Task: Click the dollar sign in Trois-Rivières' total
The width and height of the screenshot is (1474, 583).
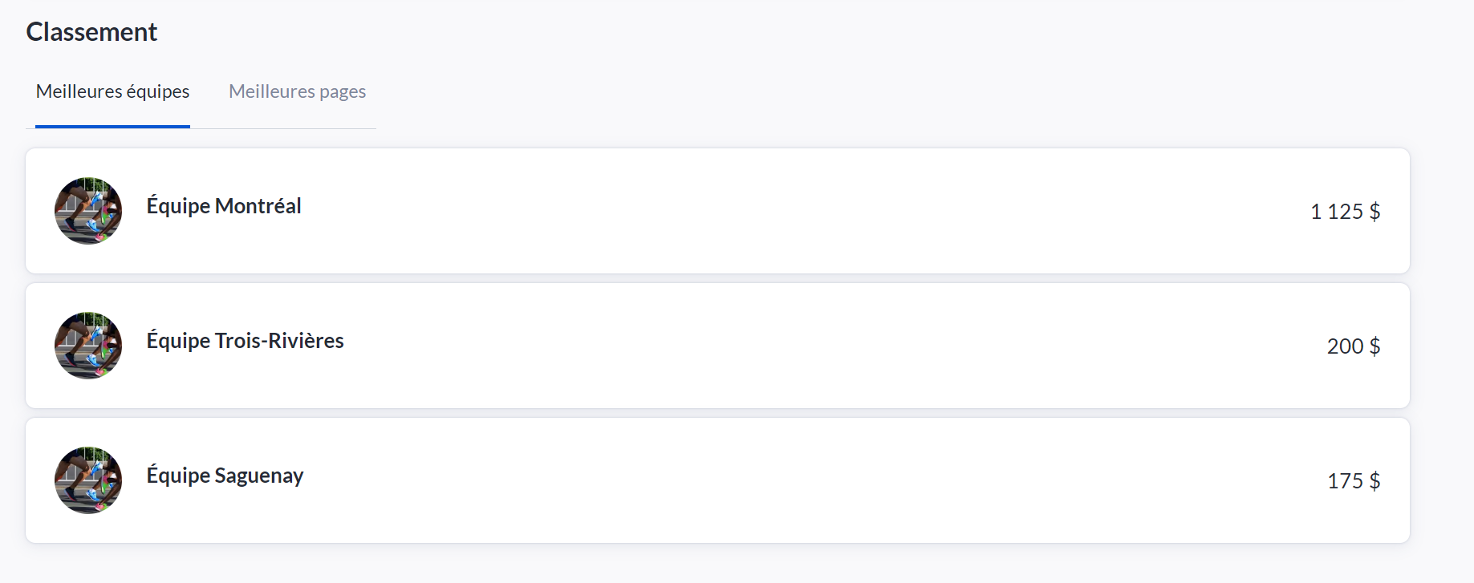Action: [1375, 346]
